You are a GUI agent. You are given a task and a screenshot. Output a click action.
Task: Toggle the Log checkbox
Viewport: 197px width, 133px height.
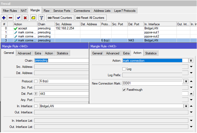[124, 69]
